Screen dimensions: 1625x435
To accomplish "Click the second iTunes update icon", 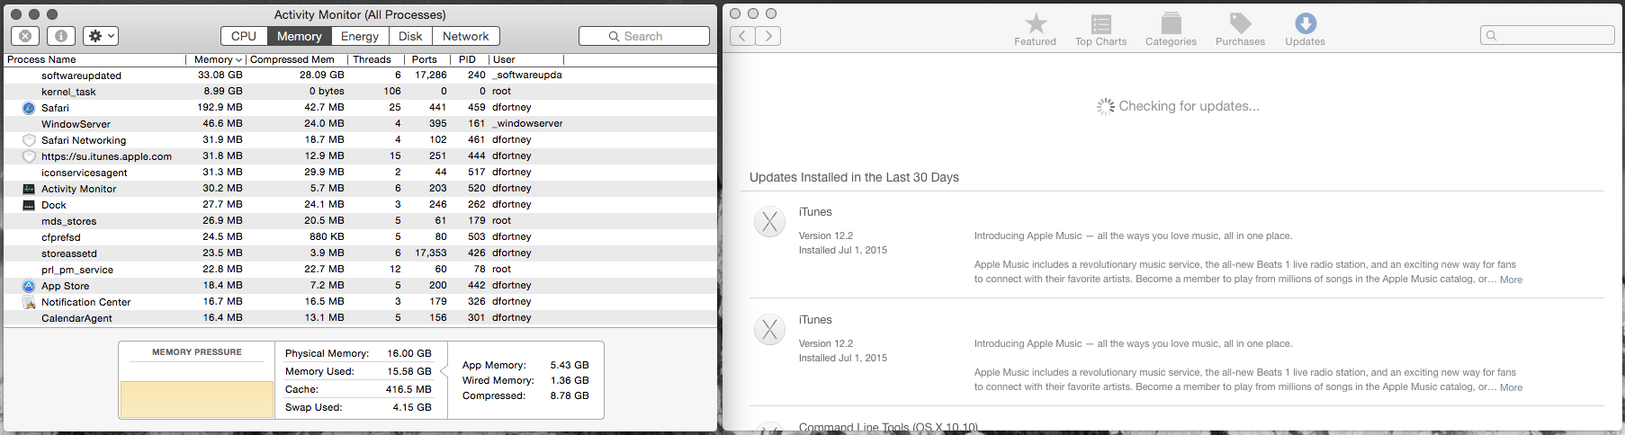I will point(769,330).
